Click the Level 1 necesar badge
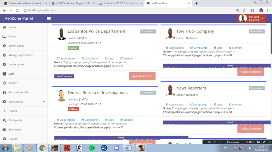The image size is (272, 152). pyautogui.click(x=64, y=77)
